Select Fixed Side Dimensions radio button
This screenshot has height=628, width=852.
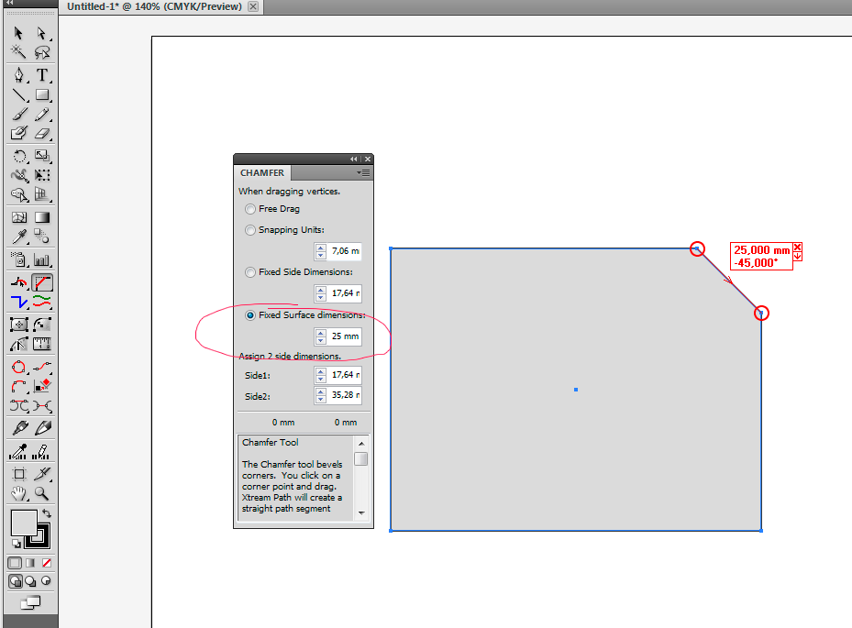[249, 272]
